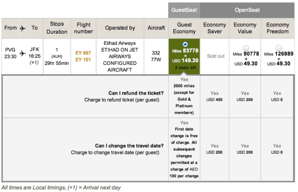Select the Economy Value fare radio button

(x=246, y=48)
